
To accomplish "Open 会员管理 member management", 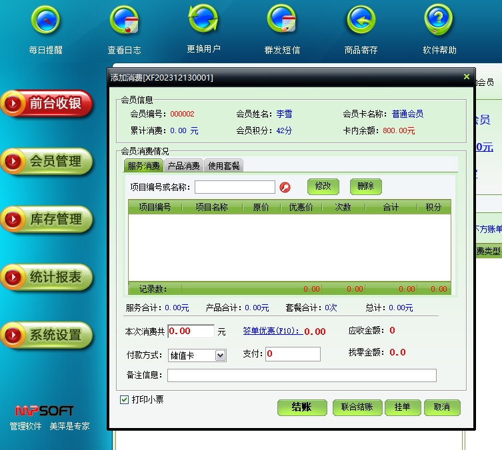I will coord(47,162).
